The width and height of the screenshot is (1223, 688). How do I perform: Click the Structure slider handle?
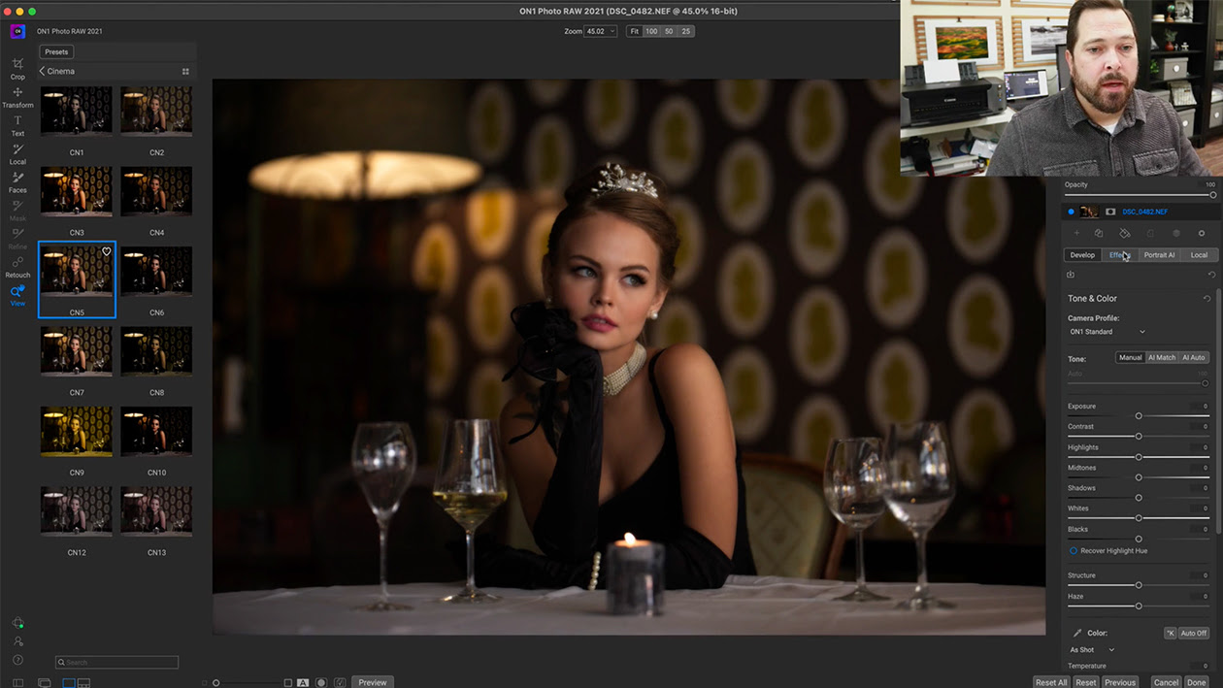tap(1139, 585)
